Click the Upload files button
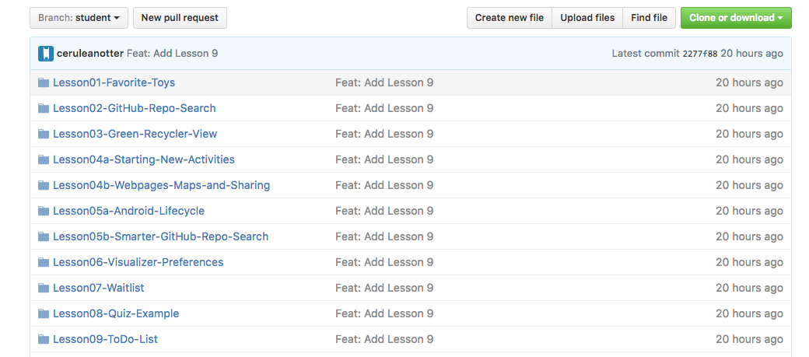 pos(587,18)
